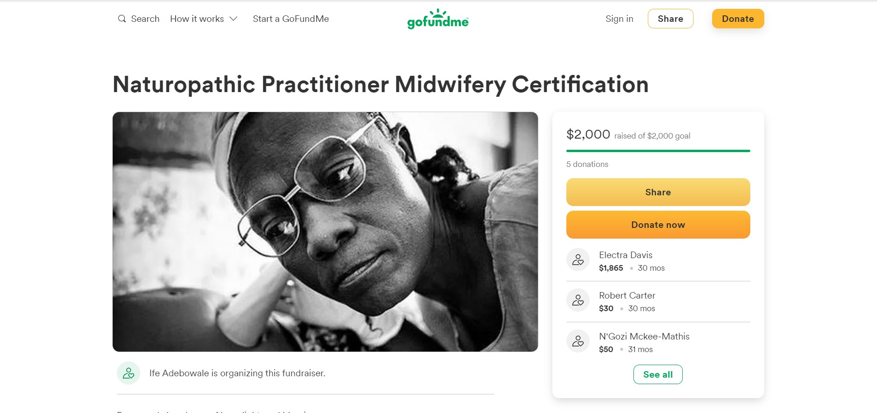This screenshot has width=877, height=413.
Task: Click Sign in
Action: point(619,19)
